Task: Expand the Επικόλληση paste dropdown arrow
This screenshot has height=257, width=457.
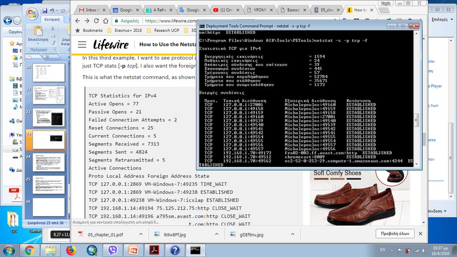Action: coord(38,44)
